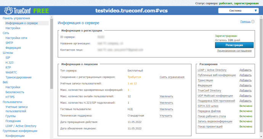
Task: Open the Помощь link
Action: pos(245,21)
